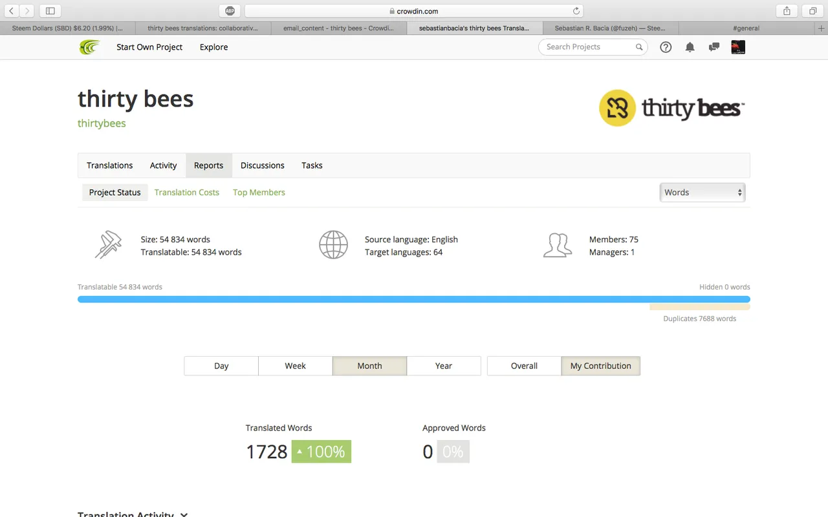
Task: Select the Week period toggle
Action: tap(296, 366)
